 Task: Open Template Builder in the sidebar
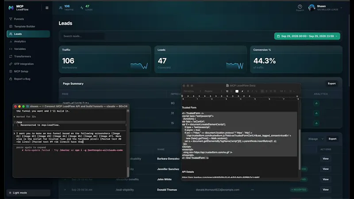[x=28, y=27]
